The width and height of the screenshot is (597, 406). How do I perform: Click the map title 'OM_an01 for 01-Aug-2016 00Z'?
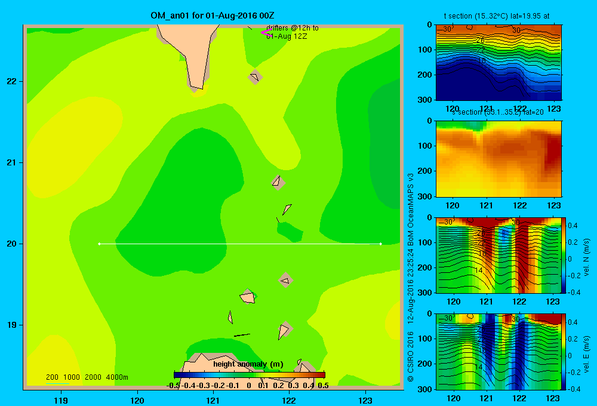coord(213,16)
